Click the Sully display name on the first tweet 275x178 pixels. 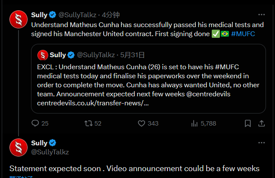[x=40, y=15]
